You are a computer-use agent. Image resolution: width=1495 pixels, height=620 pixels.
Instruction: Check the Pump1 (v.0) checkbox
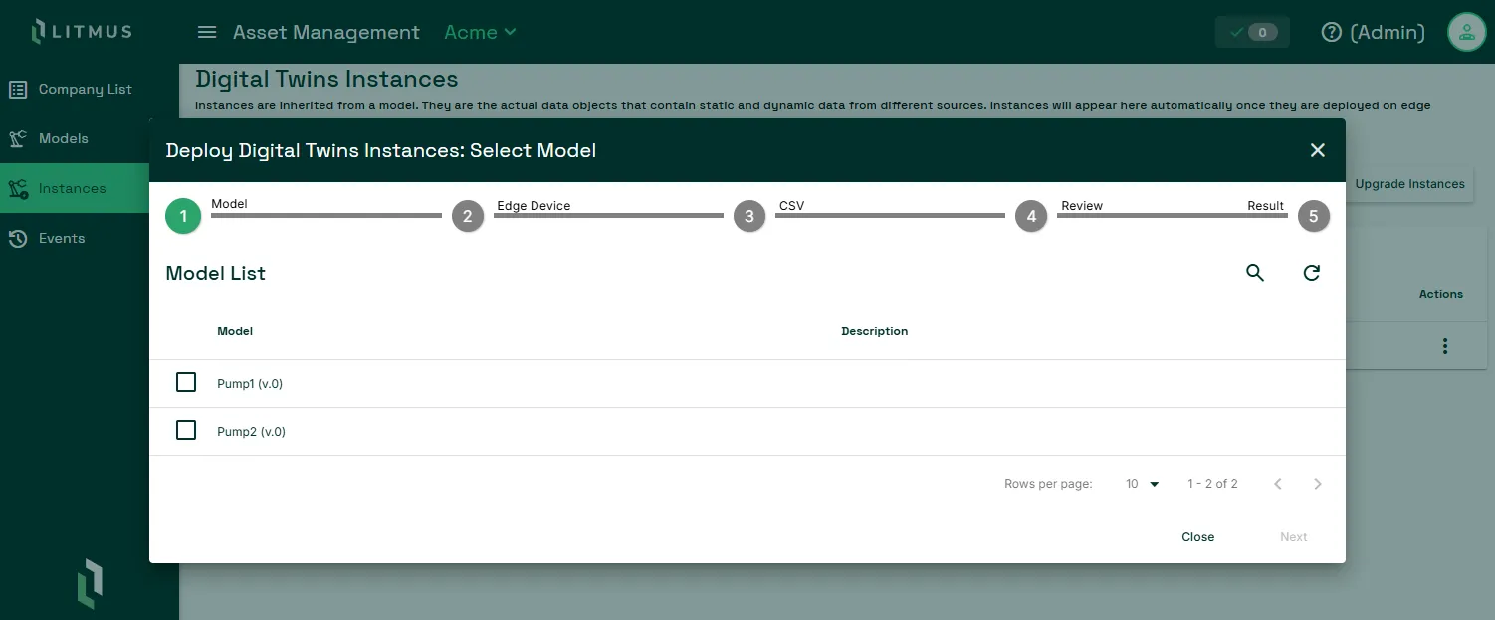[186, 382]
